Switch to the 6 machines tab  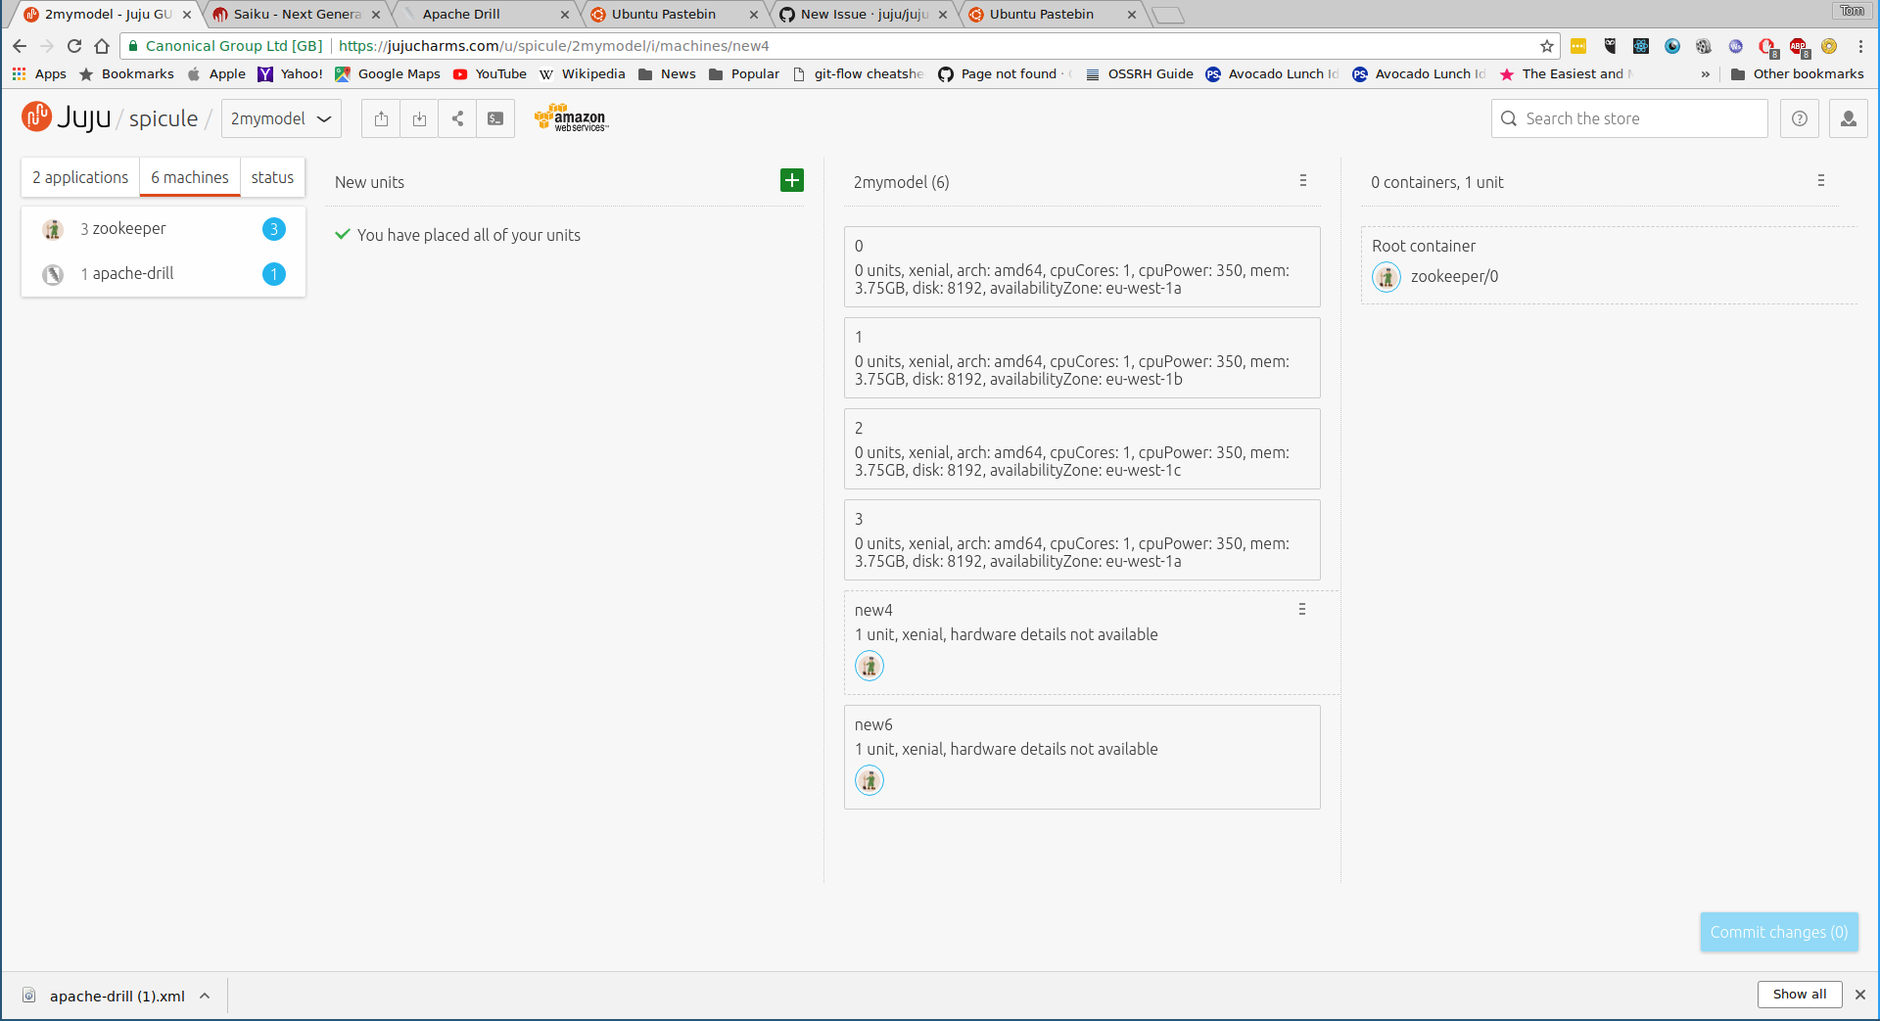[x=190, y=177]
